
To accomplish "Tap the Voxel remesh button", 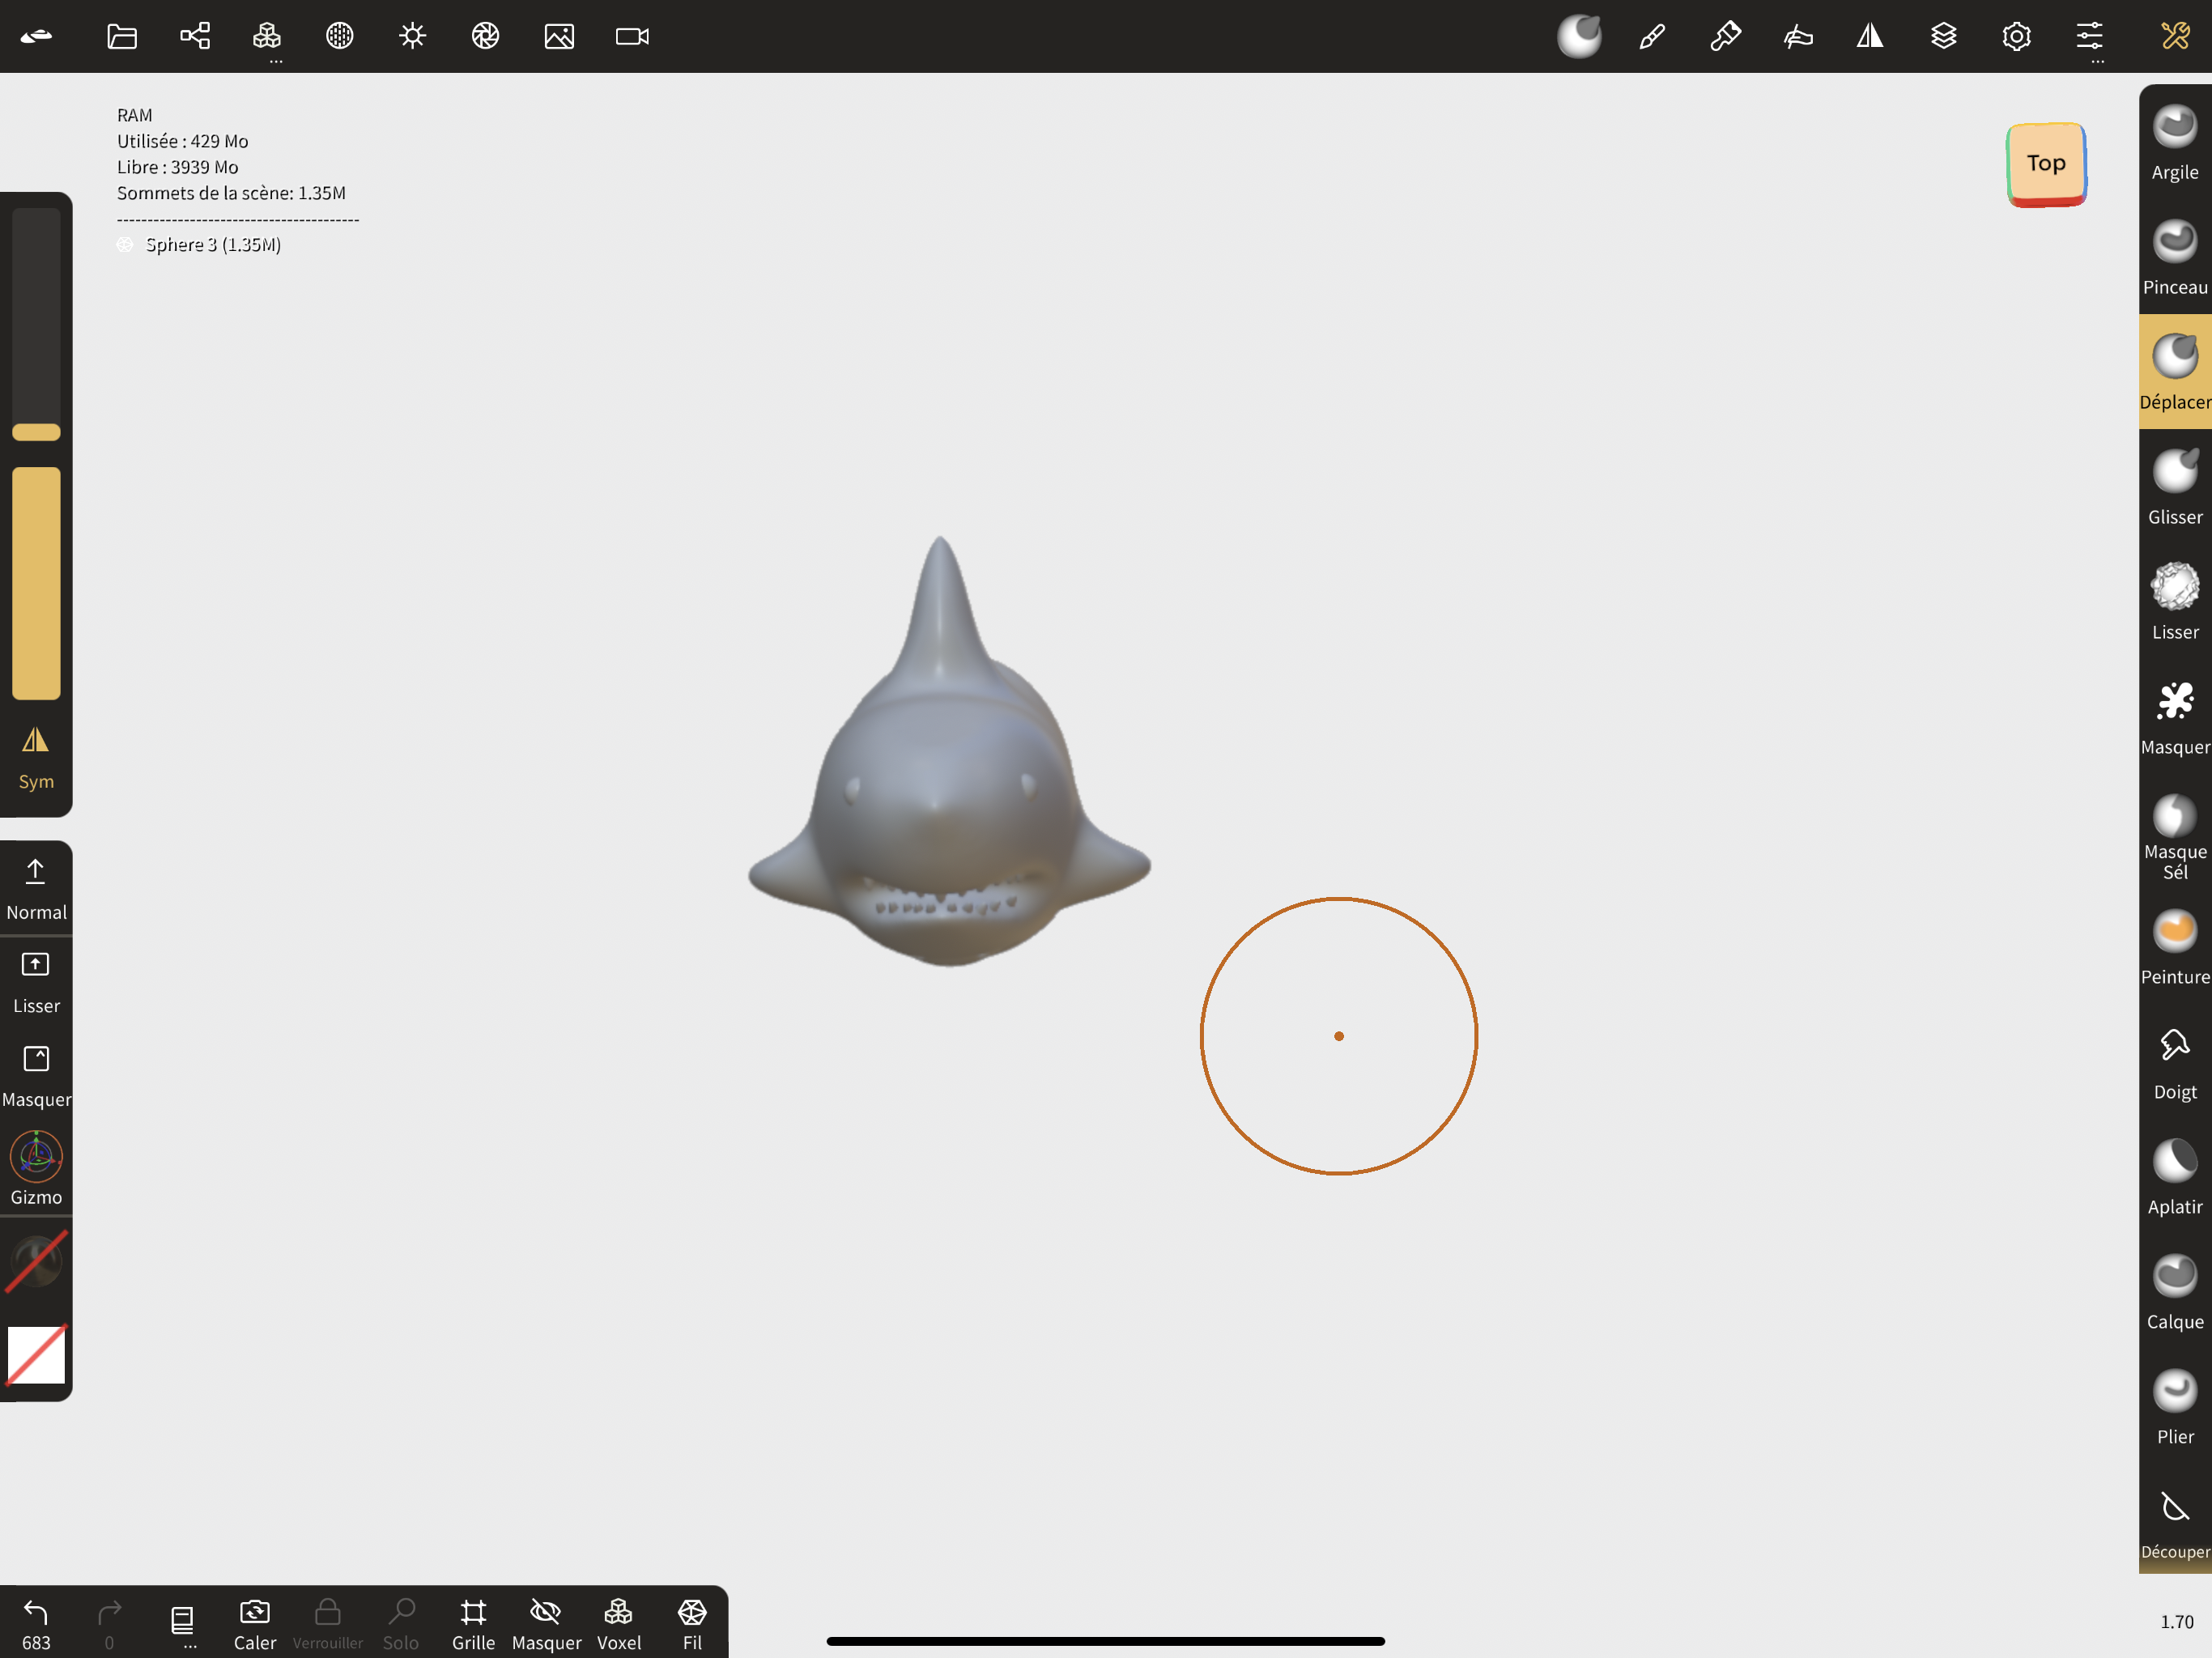I will pyautogui.click(x=619, y=1624).
